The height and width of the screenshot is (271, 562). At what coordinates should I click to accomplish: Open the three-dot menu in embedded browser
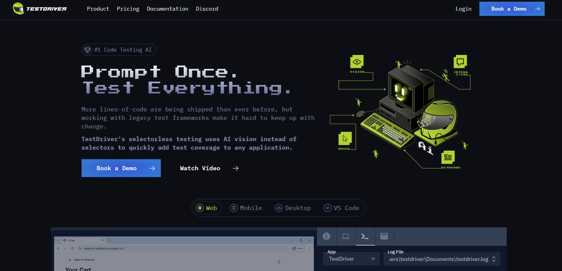point(310,248)
